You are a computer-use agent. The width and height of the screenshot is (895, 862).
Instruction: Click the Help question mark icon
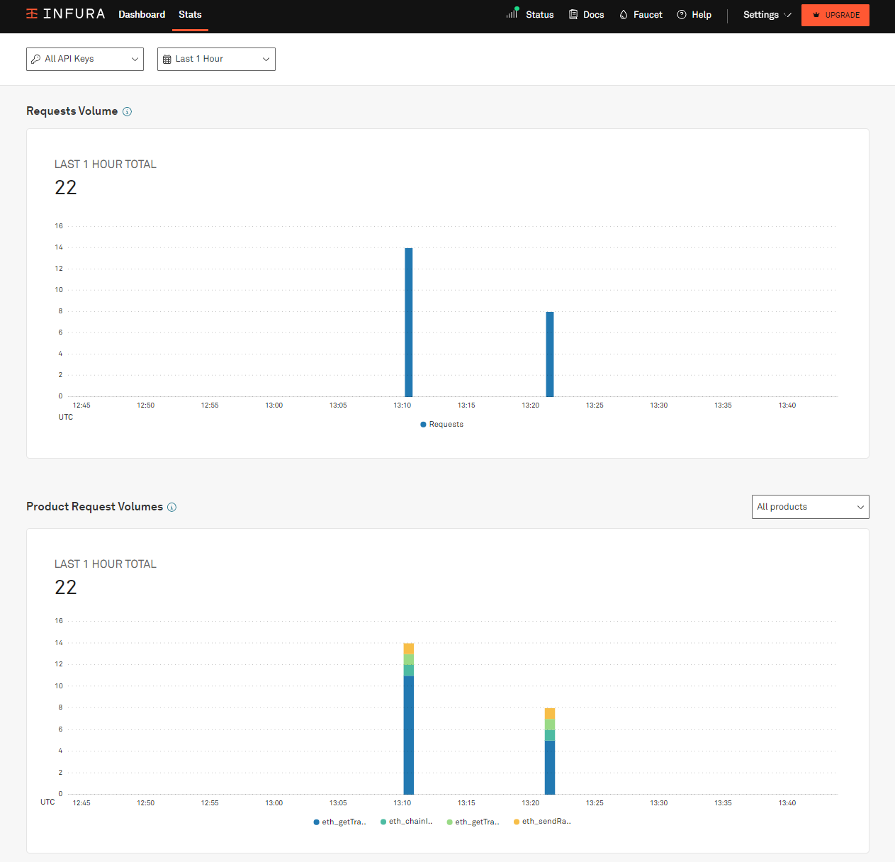(x=682, y=14)
